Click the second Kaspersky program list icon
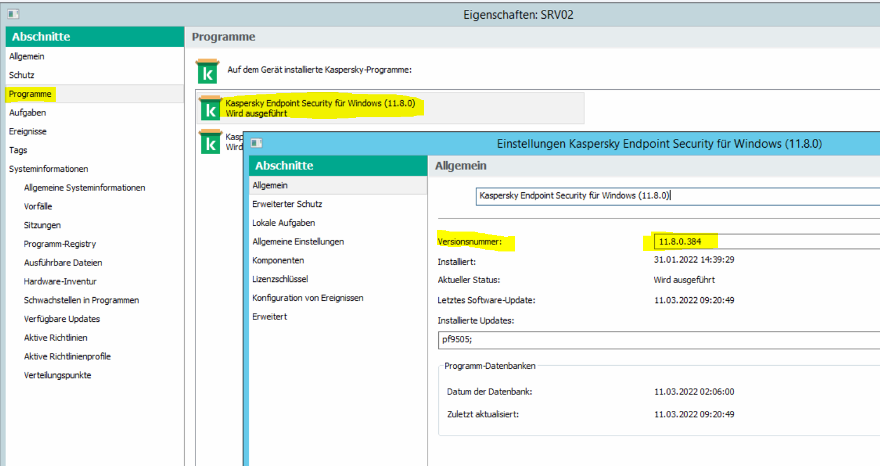Image resolution: width=880 pixels, height=466 pixels. point(209,142)
